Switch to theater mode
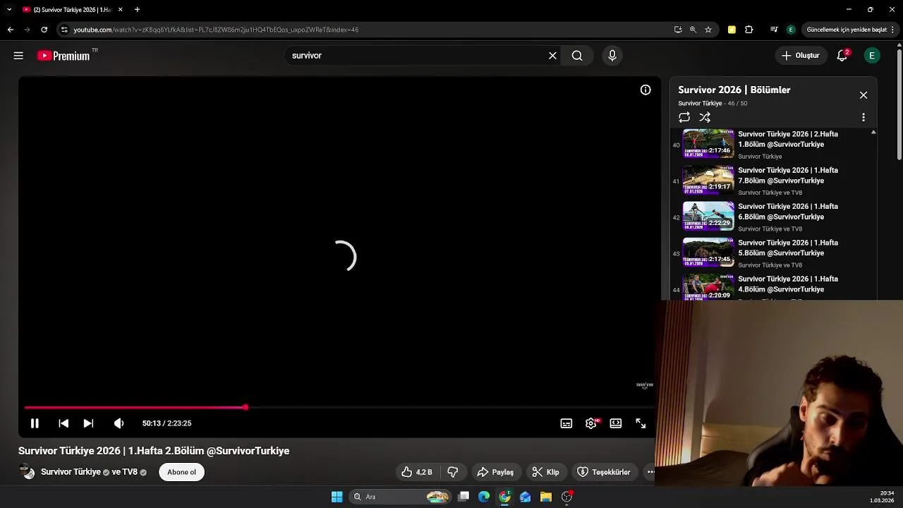This screenshot has width=903, height=508. [x=616, y=423]
